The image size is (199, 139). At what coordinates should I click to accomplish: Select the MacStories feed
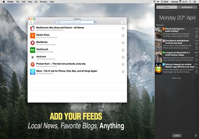pos(77,43)
